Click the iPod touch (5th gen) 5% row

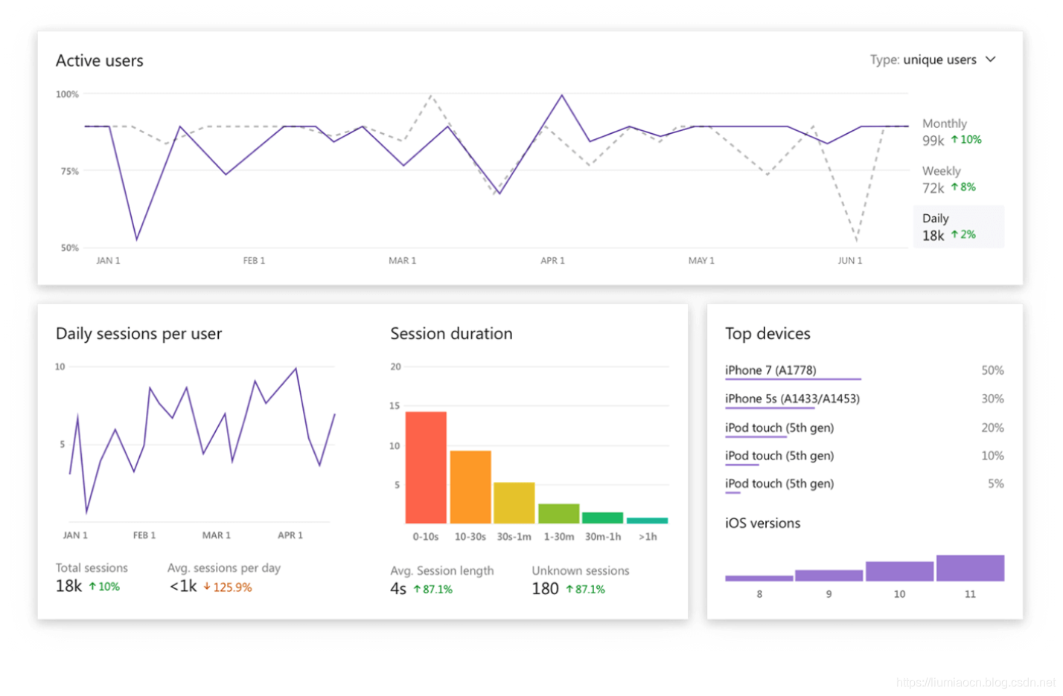[865, 484]
